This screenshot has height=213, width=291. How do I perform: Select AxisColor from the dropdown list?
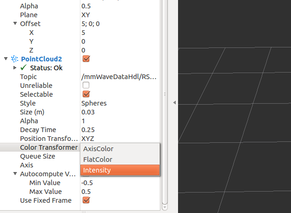98,149
